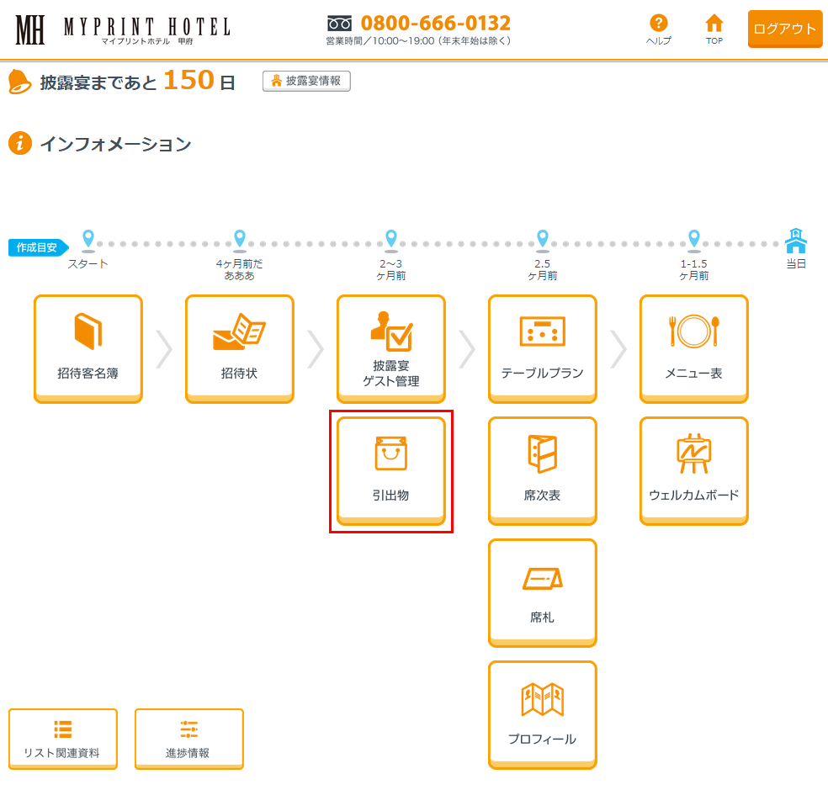Open the 招待客名簿 guest list tile
The height and width of the screenshot is (790, 828).
(88, 348)
